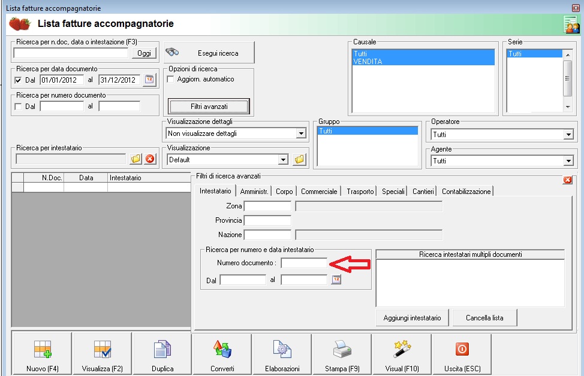Viewport: 584px width, 376px height.
Task: Select the Speciali tab
Action: click(393, 192)
